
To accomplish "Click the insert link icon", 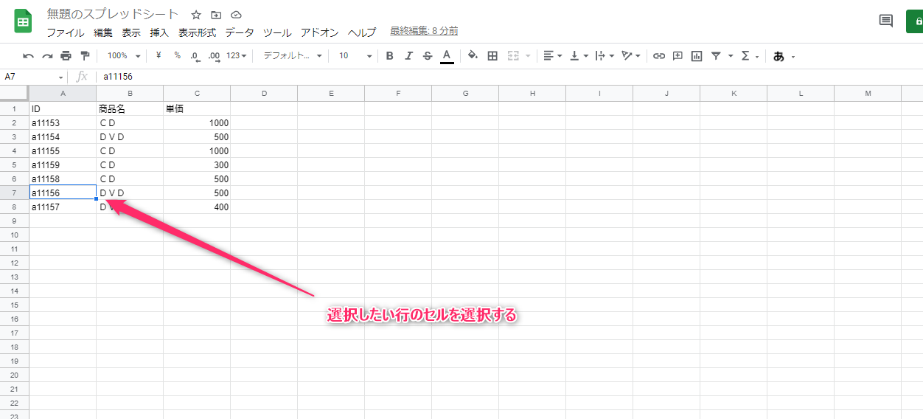I will [x=659, y=55].
